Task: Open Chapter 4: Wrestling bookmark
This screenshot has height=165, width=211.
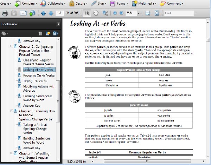Action: coord(34,157)
